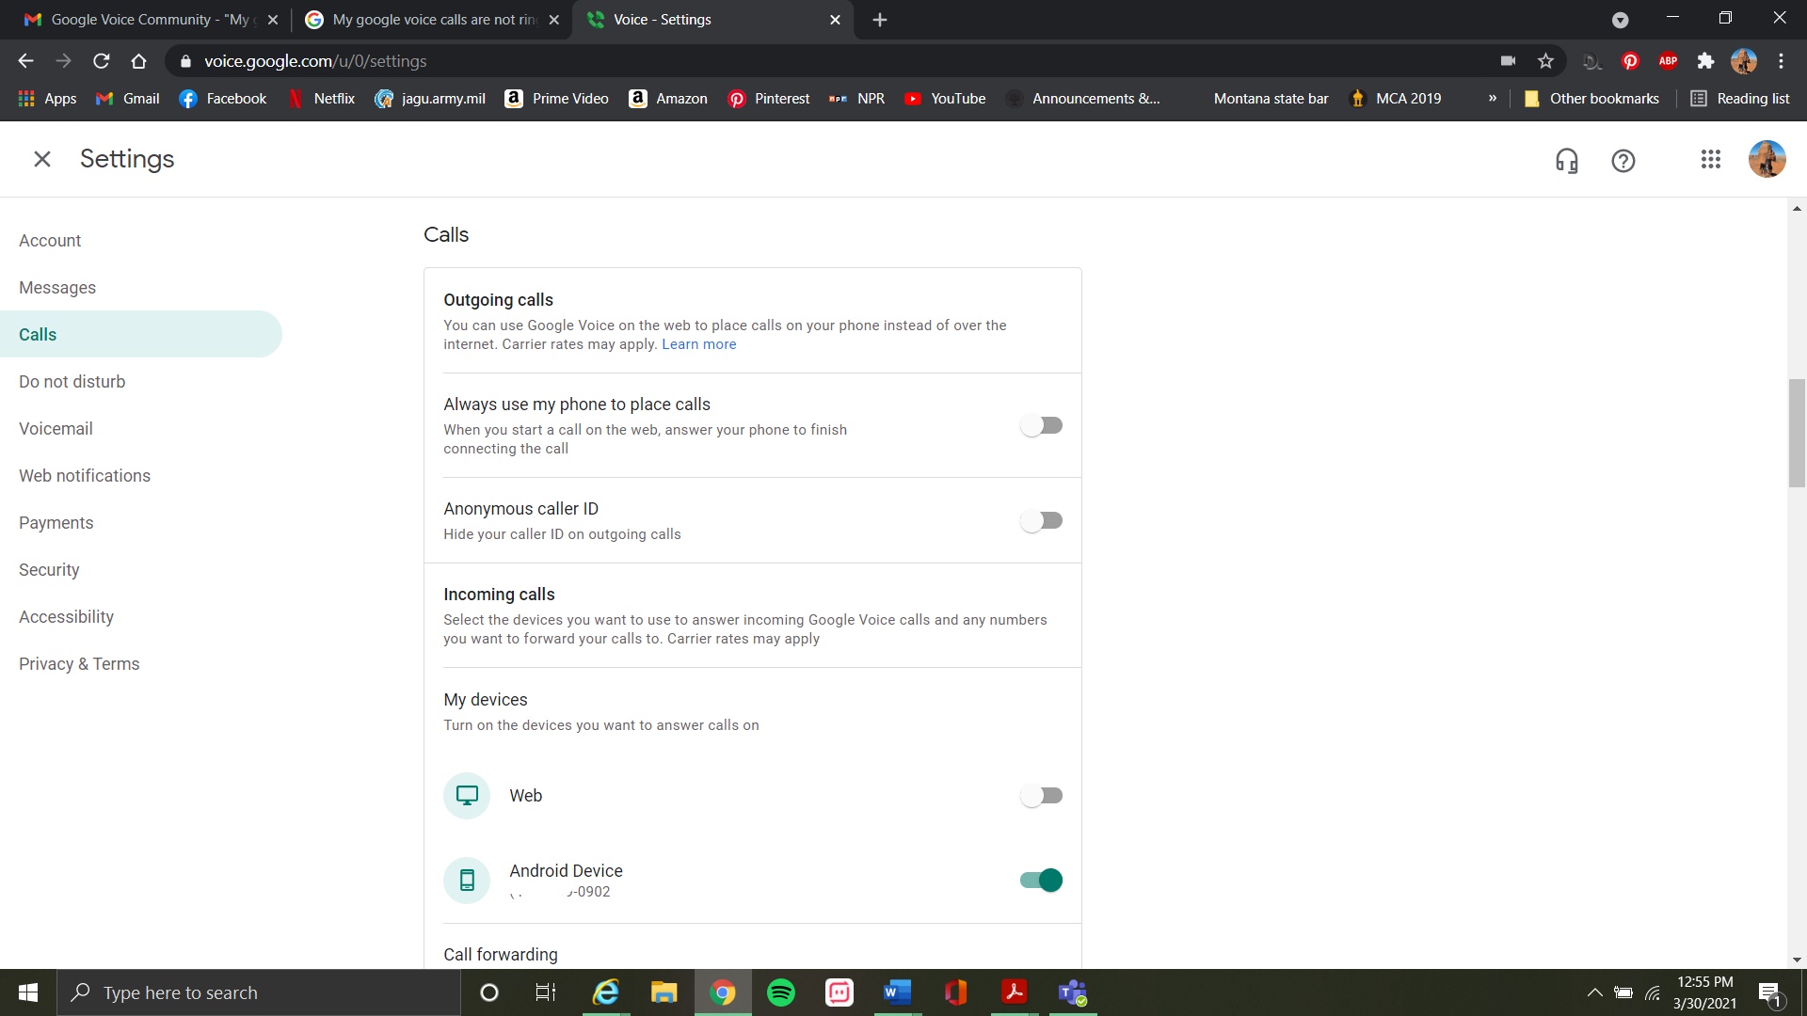This screenshot has height=1016, width=1807.
Task: Open a new browser tab
Action: [880, 20]
